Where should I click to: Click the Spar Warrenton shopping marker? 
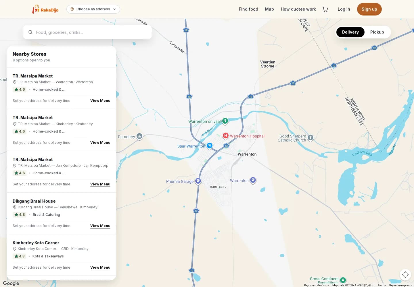(x=210, y=146)
